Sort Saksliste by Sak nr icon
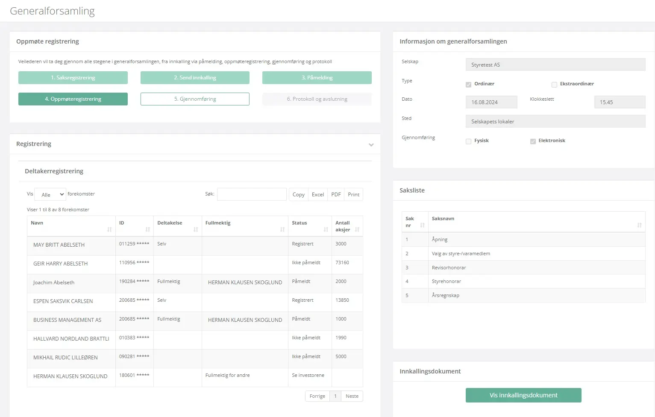This screenshot has width=655, height=417. pos(422,225)
